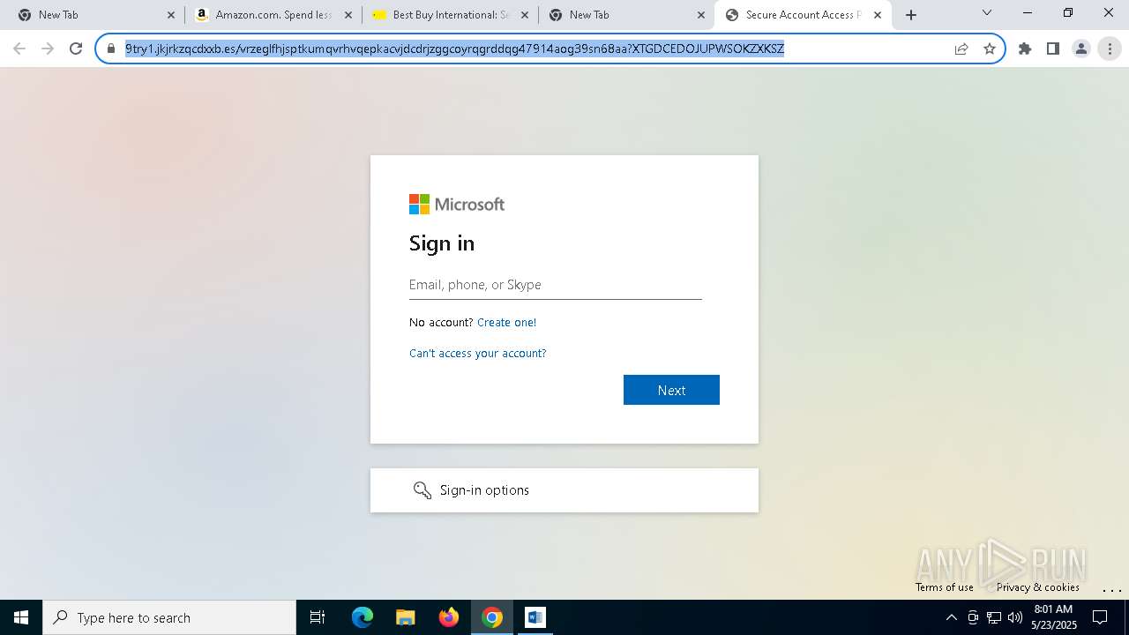Launch Firefox from the taskbar
This screenshot has width=1129, height=635.
pos(449,617)
